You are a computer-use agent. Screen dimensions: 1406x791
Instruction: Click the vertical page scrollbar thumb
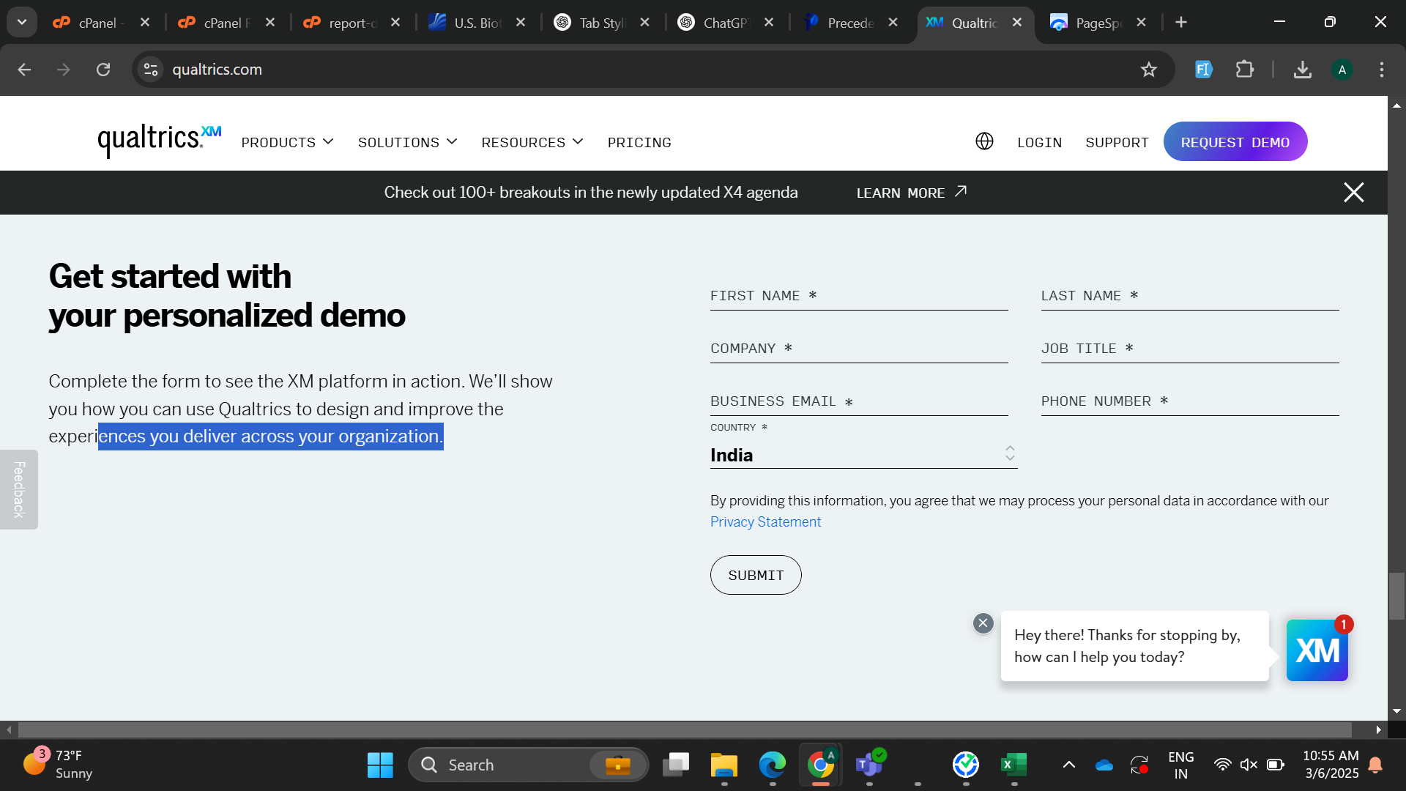click(1396, 595)
